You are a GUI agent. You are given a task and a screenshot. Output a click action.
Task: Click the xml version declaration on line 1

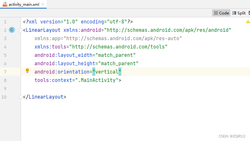coord(78,22)
